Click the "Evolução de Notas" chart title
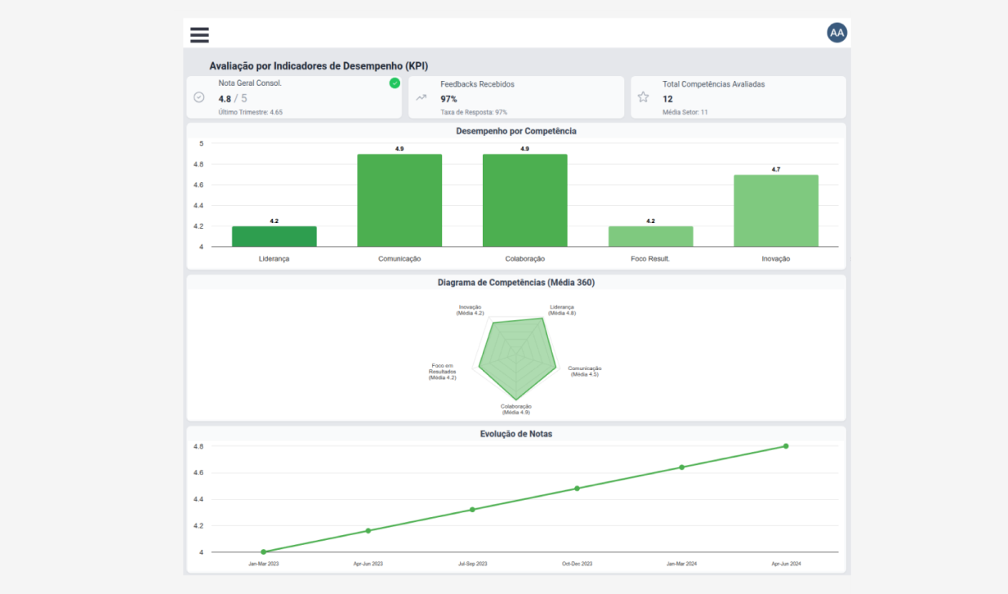Screen dimensions: 1008x594 [516, 434]
